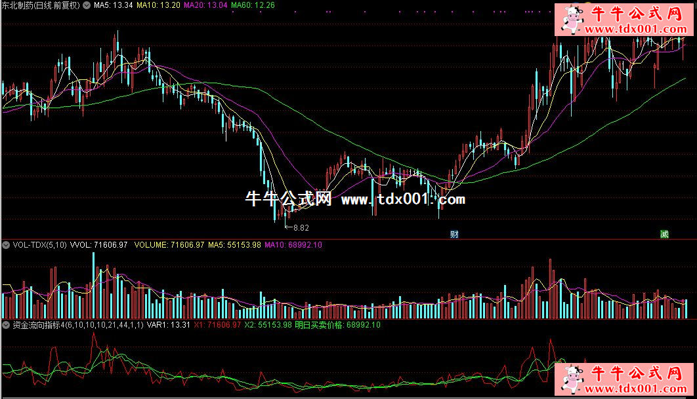Click the 东北制药(日线.前复权) chart title
Viewport: 697px width, 399px height.
click(x=41, y=5)
